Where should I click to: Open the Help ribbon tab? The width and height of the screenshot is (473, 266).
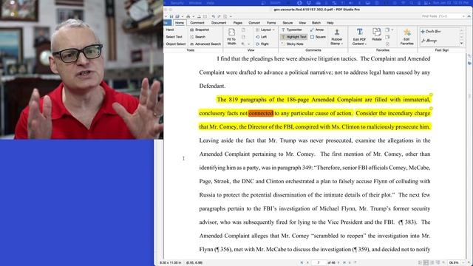point(330,23)
